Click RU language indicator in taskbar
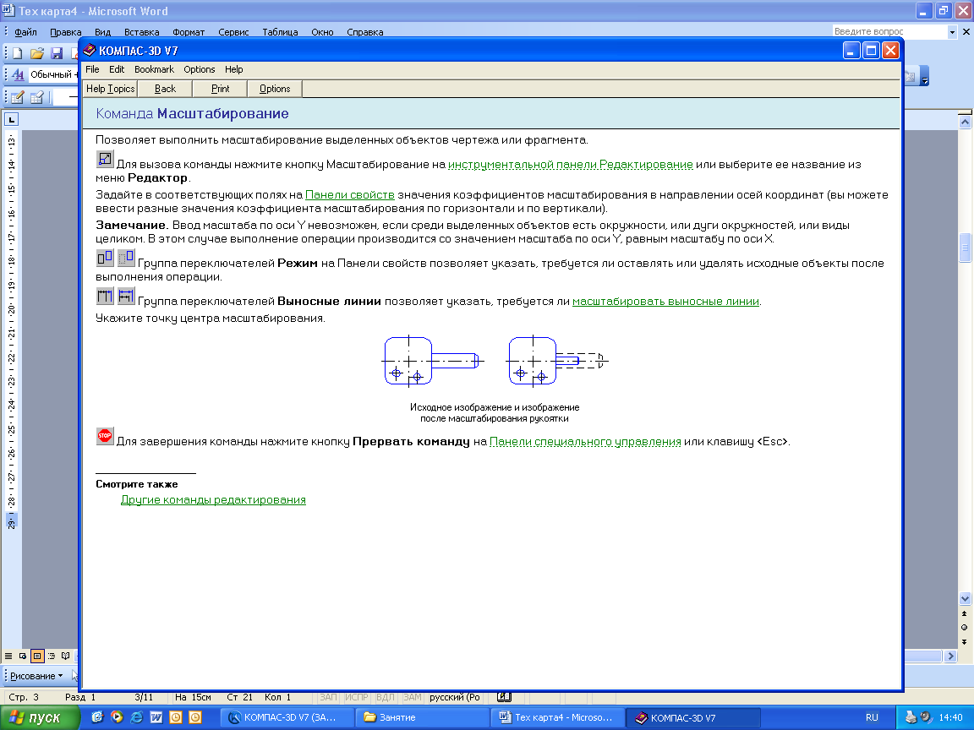Viewport: 974px width, 730px height. [873, 717]
